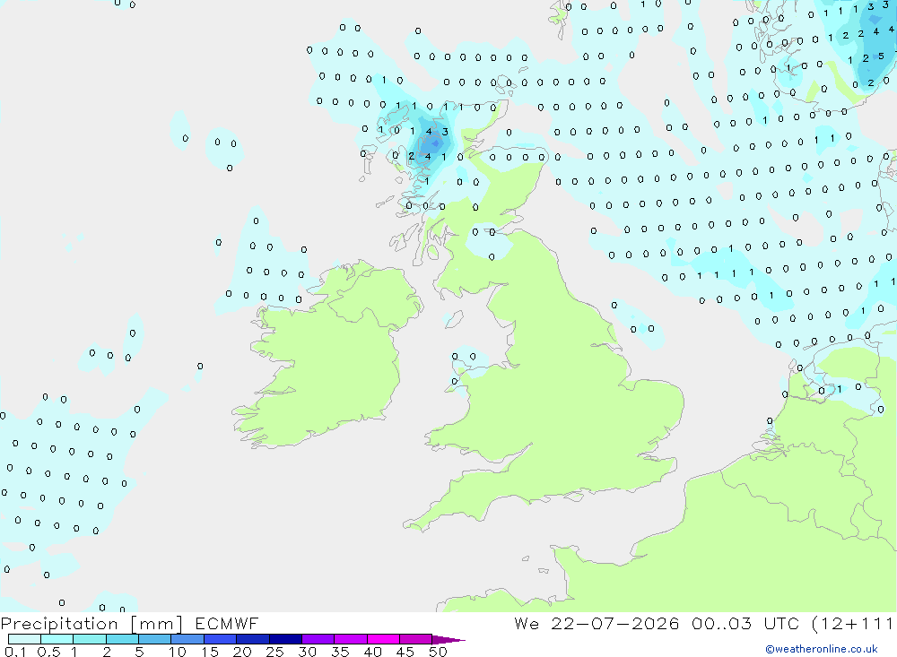Click the weatheronline.co.uk copyright link
This screenshot has height=657, width=897.
tap(822, 649)
